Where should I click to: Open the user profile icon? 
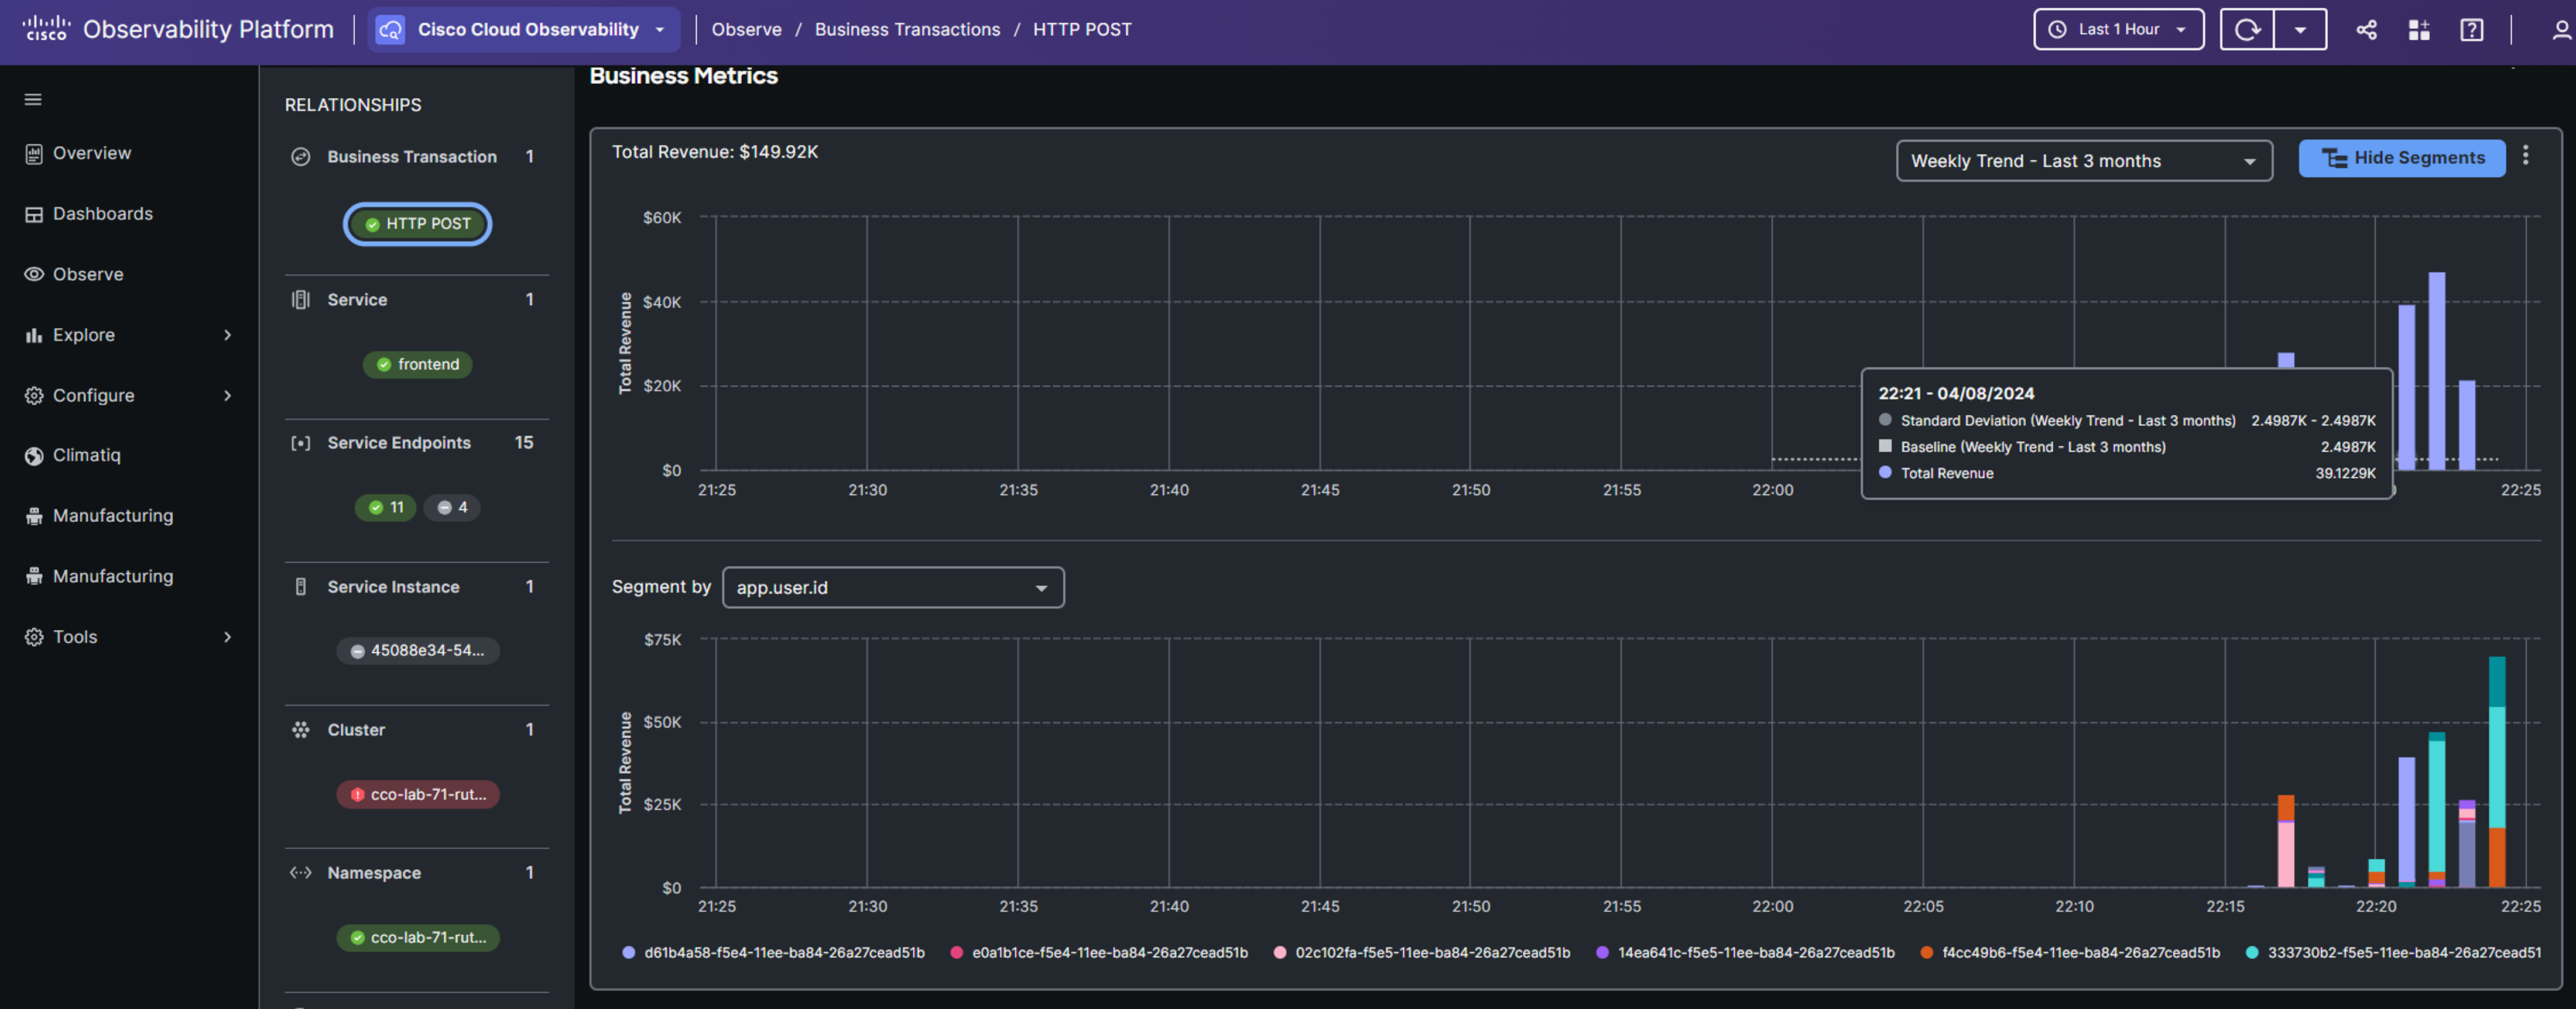[2560, 29]
